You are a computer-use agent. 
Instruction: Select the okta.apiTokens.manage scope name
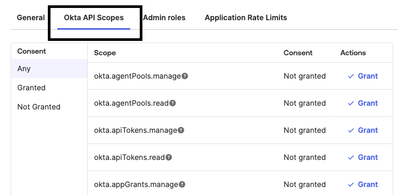point(136,130)
